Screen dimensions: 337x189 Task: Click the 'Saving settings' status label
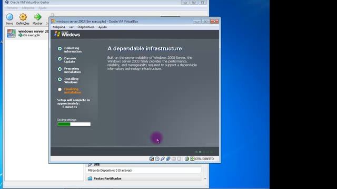tap(67, 120)
